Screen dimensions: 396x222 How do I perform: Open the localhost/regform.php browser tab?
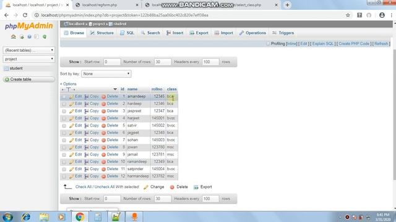(x=107, y=5)
